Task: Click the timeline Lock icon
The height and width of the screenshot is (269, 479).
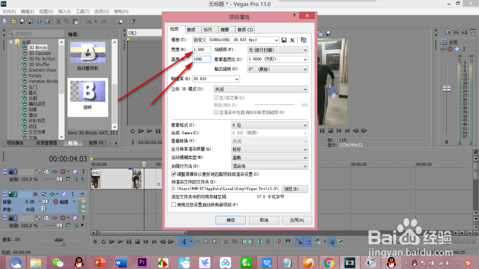Action: (268, 242)
